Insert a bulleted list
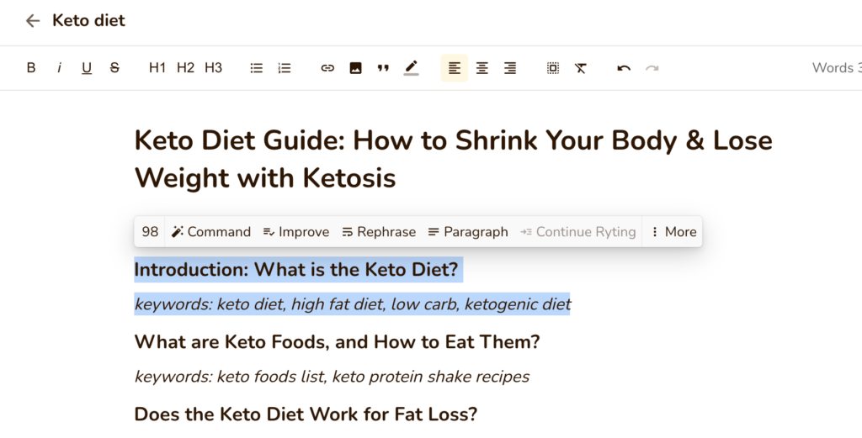 click(256, 68)
